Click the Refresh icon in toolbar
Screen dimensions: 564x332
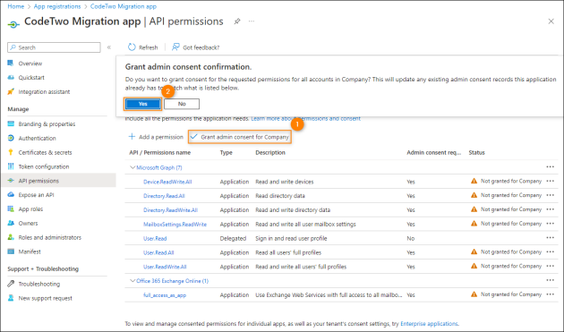[132, 47]
